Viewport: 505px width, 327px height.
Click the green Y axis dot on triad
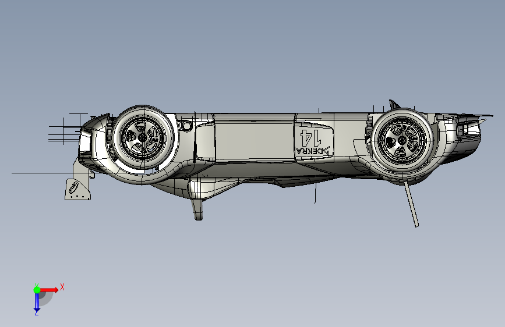[x=37, y=290]
